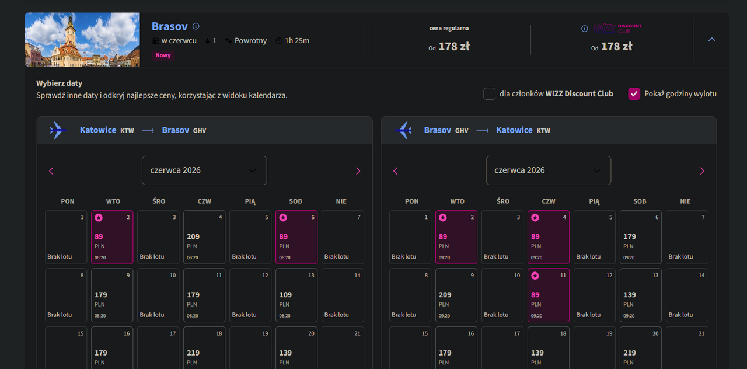
Task: Go to previous month in Brasov–Katowice calendar
Action: coord(396,171)
